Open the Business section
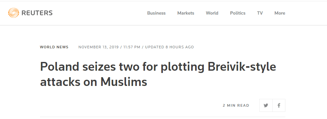Image resolution: width=327 pixels, height=119 pixels. [x=156, y=13]
